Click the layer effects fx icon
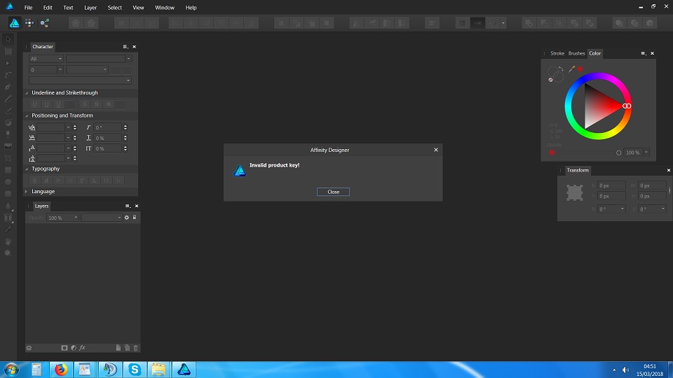Image resolution: width=673 pixels, height=378 pixels. pos(83,348)
